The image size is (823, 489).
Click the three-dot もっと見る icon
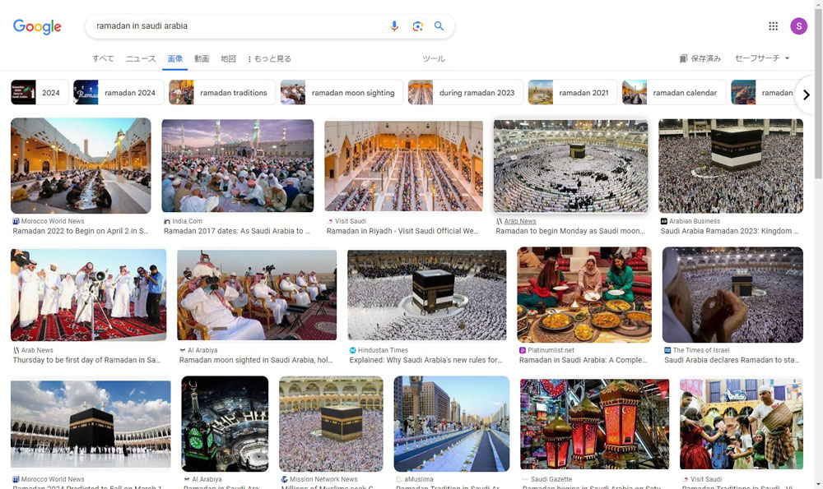[249, 58]
